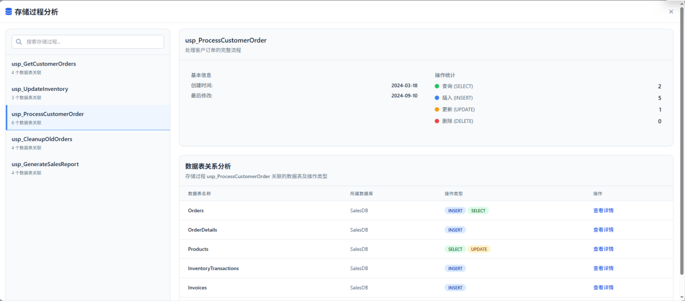The height and width of the screenshot is (301, 685).
Task: Type in the 搜索存储过程 search field
Action: point(92,42)
